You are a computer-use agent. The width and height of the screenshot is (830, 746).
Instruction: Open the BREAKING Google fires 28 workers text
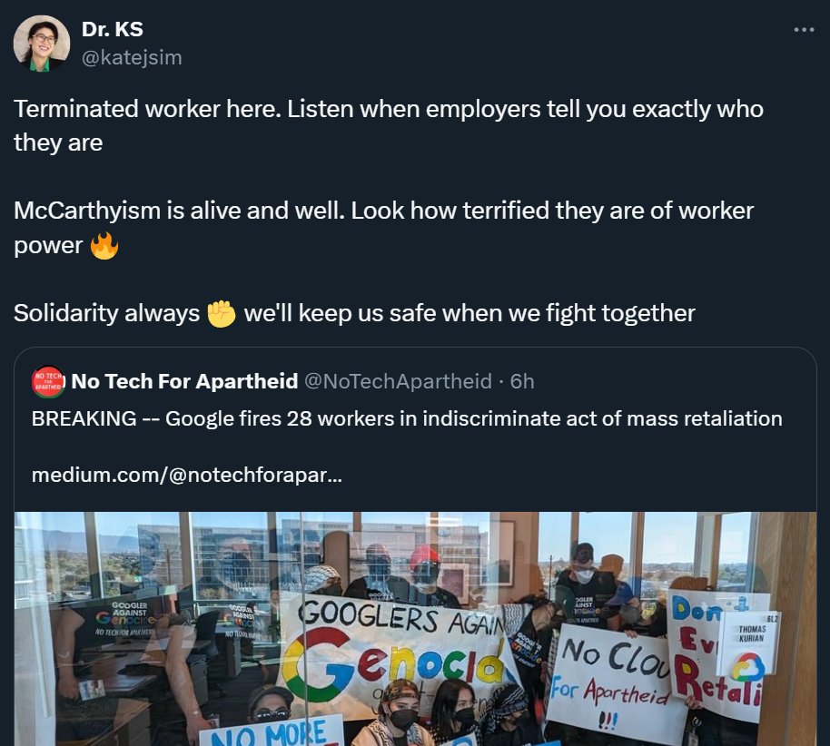(407, 418)
